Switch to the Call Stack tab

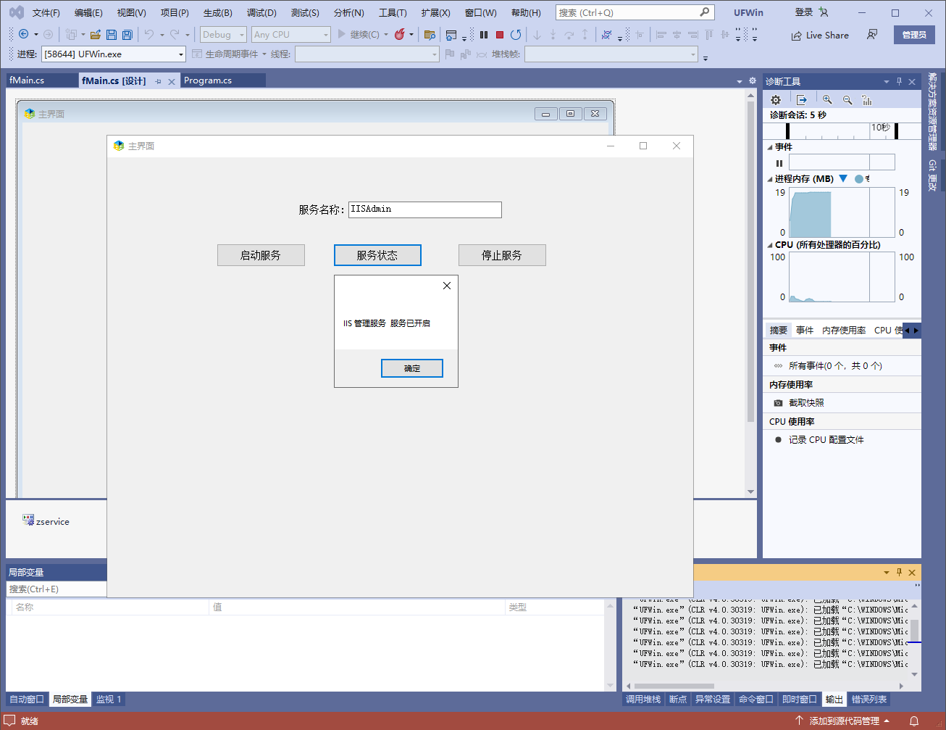[x=643, y=699]
